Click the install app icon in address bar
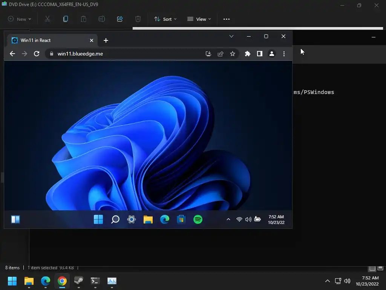This screenshot has width=386, height=290. pos(208,54)
